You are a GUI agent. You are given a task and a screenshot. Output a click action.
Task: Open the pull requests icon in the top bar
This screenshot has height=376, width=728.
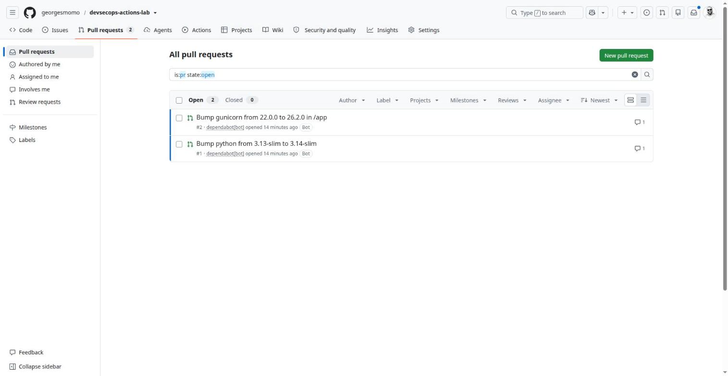coord(662,12)
